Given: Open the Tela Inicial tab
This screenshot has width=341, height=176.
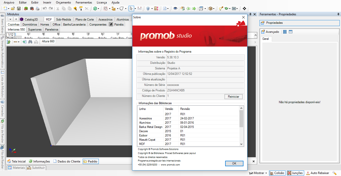Looking at the screenshot, I should [x=16, y=161].
